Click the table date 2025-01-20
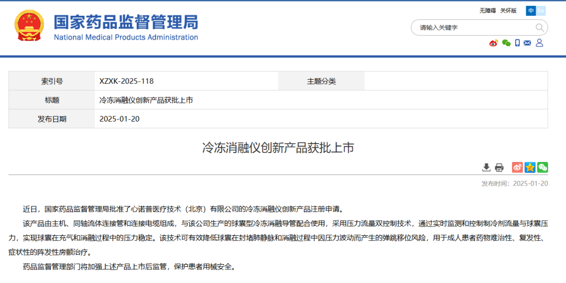Screen dimensions: 566x283 [119, 119]
